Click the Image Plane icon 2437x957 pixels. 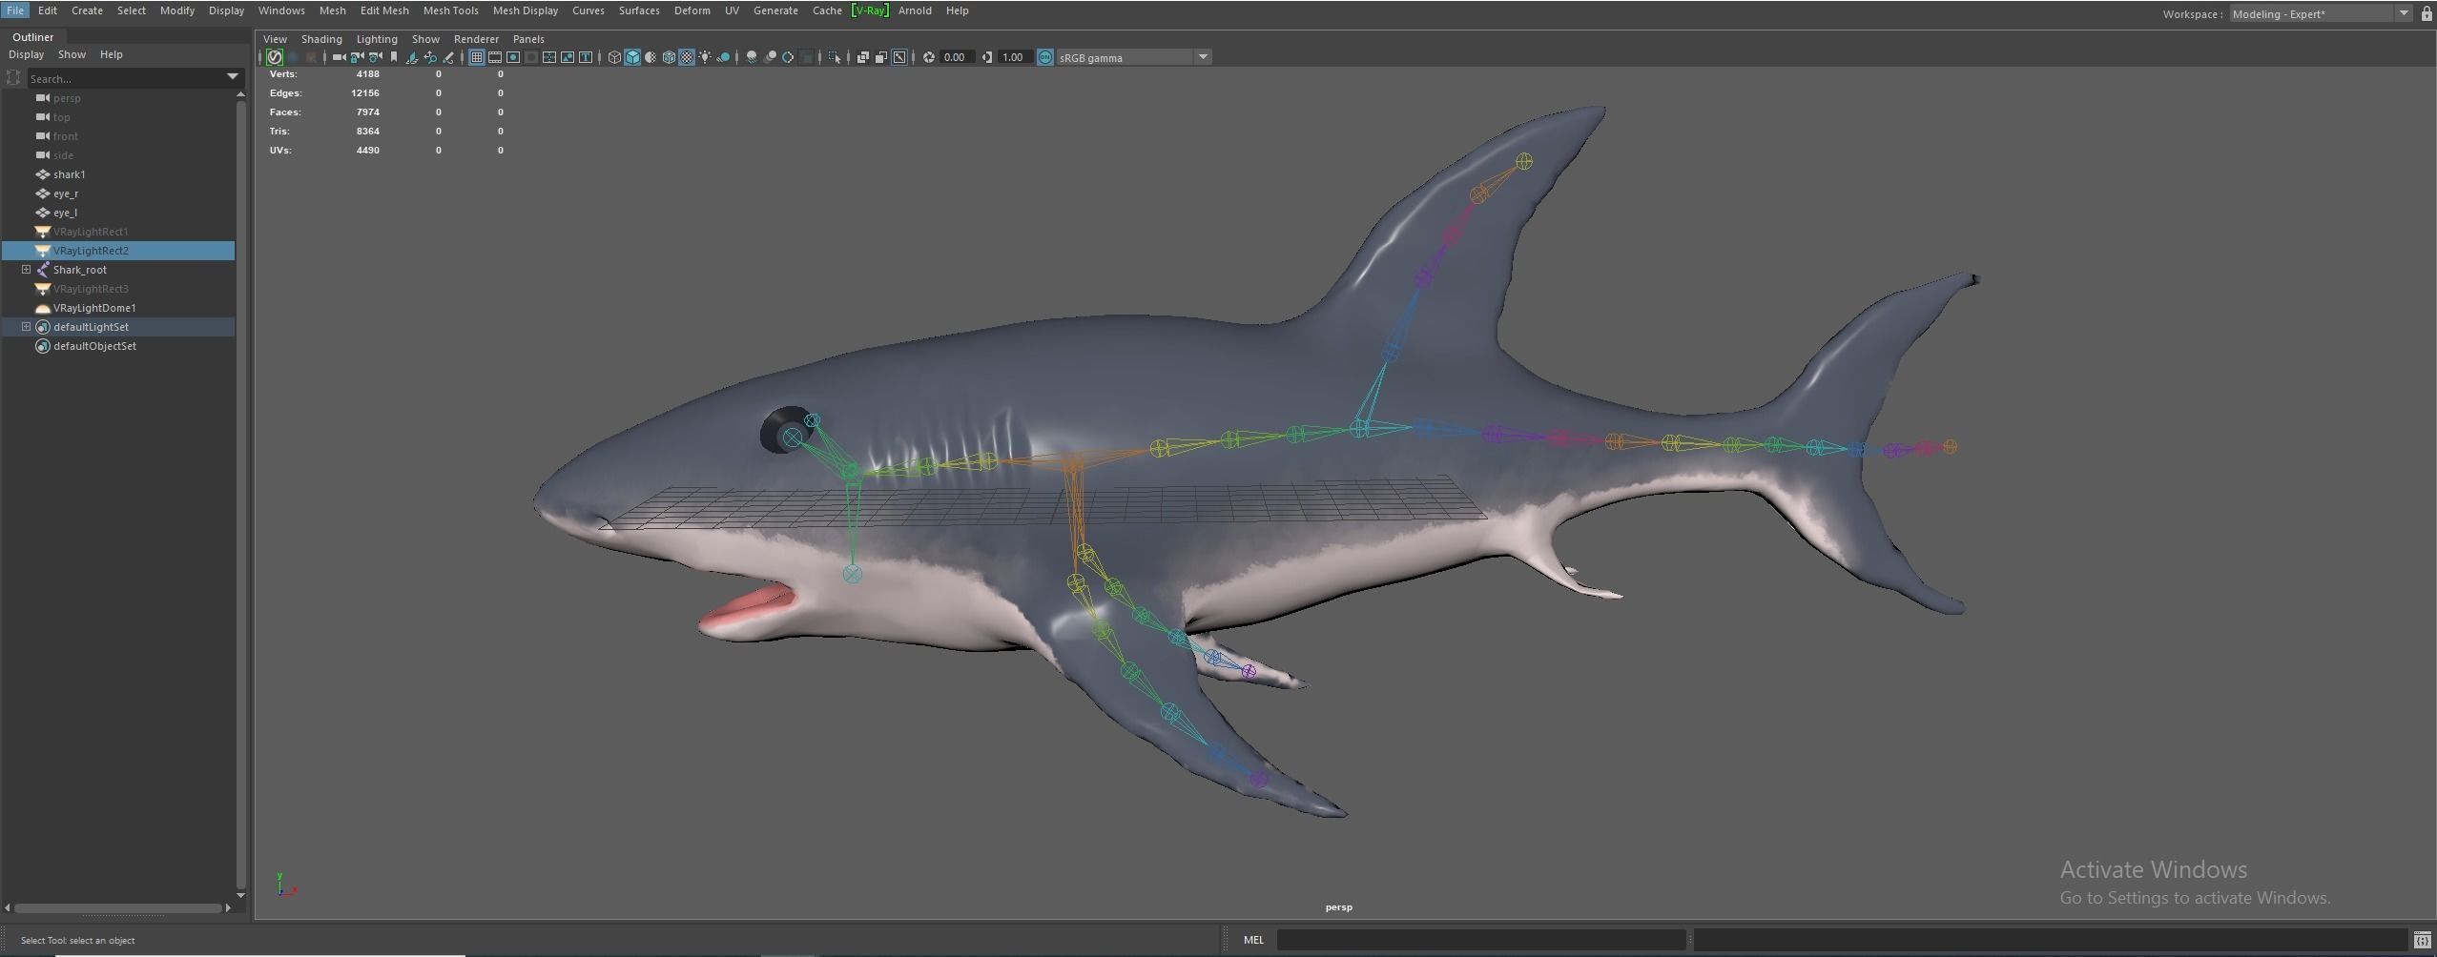411,57
